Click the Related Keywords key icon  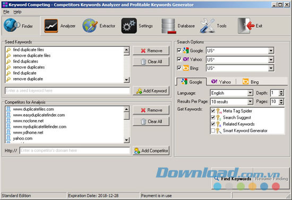[x=219, y=124]
